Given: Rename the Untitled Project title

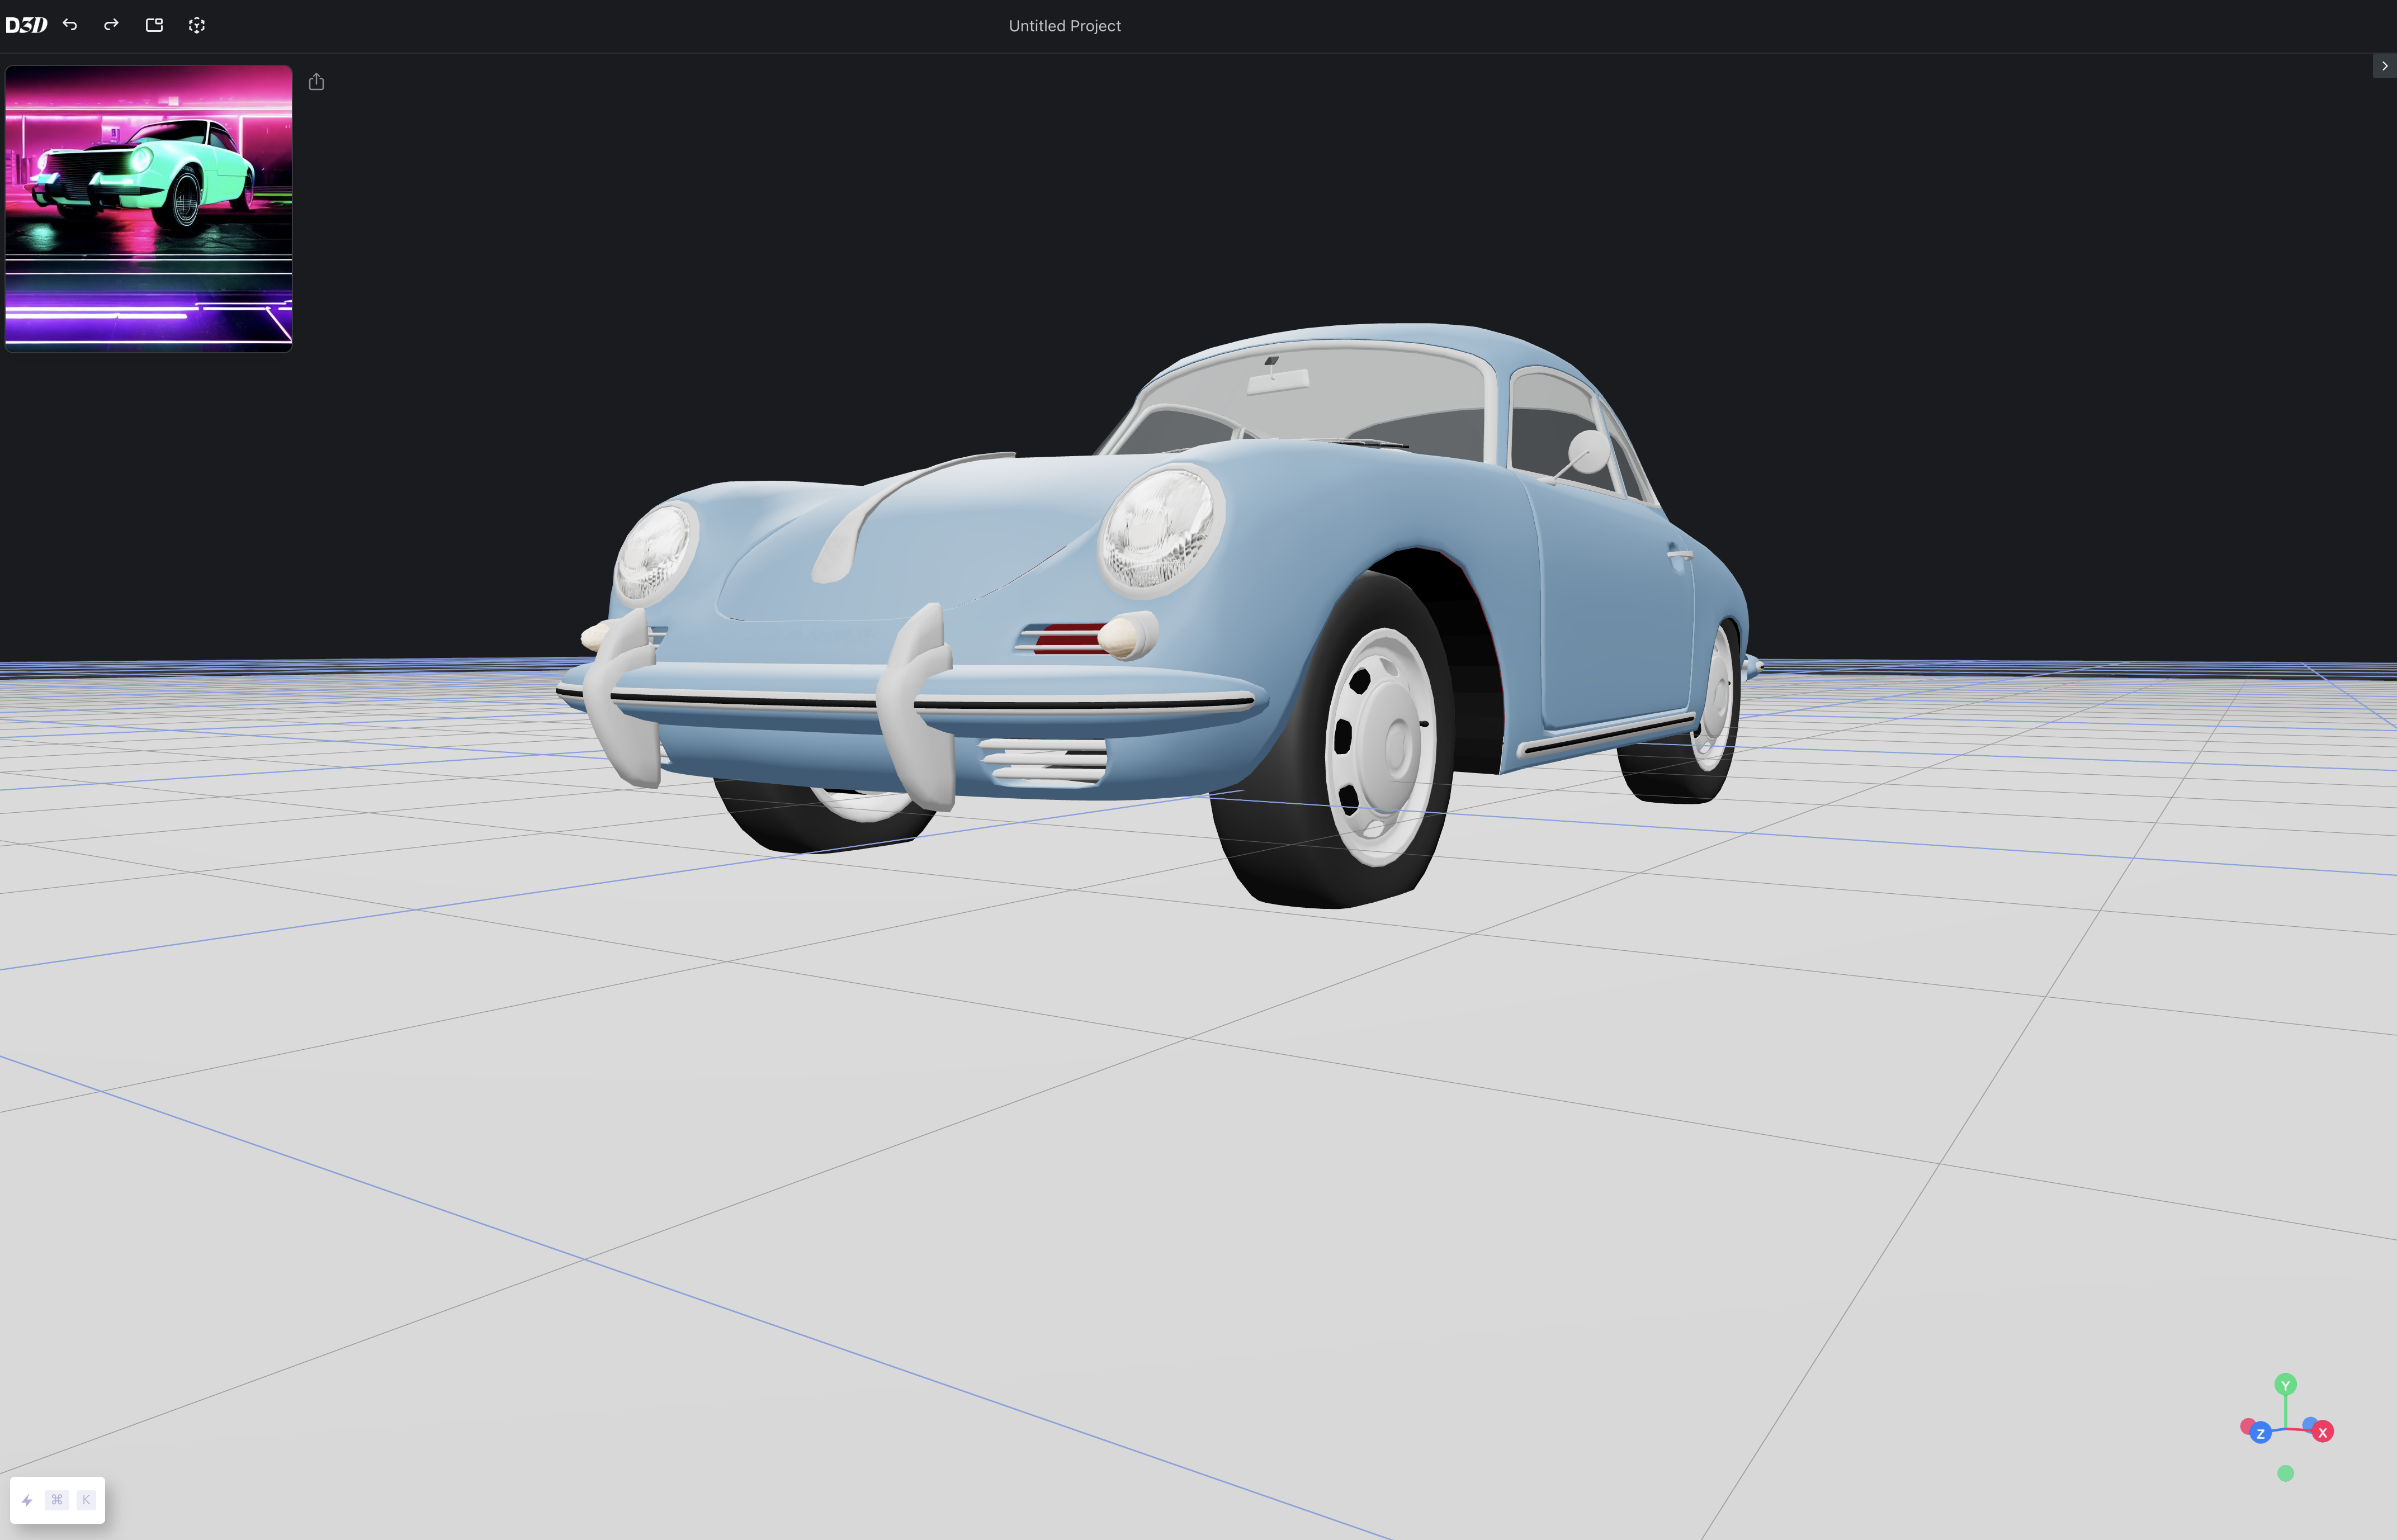Looking at the screenshot, I should pyautogui.click(x=1064, y=26).
